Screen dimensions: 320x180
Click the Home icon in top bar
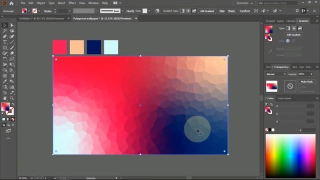[x=11, y=3]
